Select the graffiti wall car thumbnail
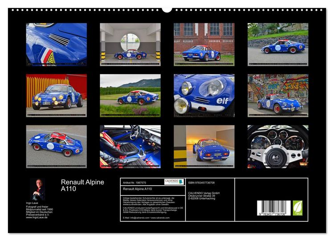This screenshot has height=241, width=334. (x=278, y=96)
